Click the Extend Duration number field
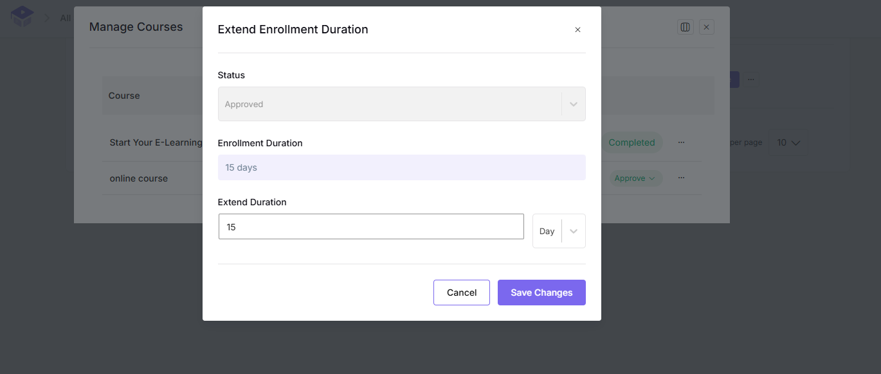881x374 pixels. 371,227
